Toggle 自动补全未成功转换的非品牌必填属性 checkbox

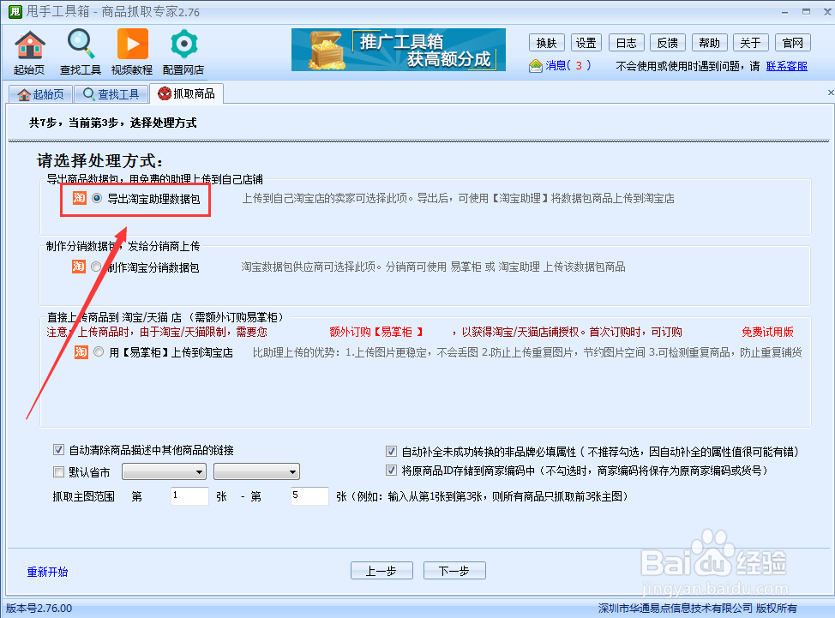[x=391, y=452]
